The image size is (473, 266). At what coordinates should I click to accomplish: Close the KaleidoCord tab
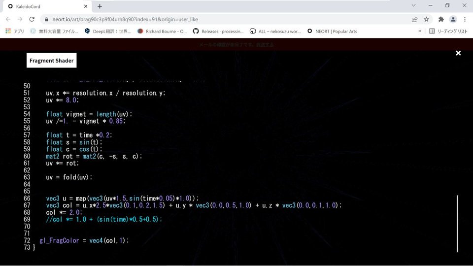tap(86, 6)
